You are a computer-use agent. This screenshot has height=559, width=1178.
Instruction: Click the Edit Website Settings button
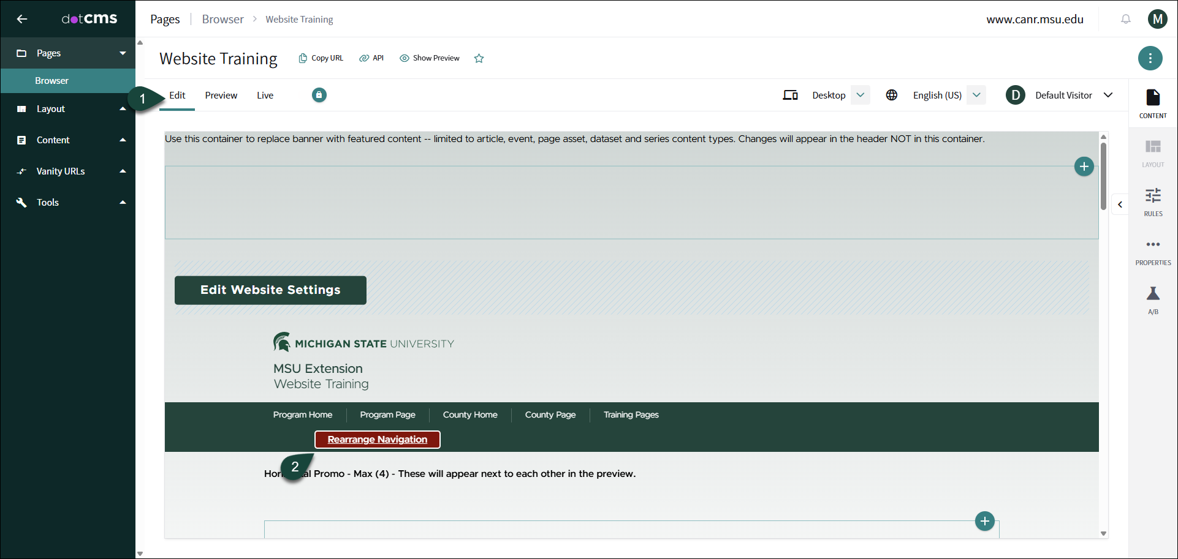[x=270, y=290]
